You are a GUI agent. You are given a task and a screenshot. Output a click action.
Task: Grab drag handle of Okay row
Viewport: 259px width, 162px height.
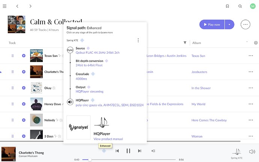12,88
